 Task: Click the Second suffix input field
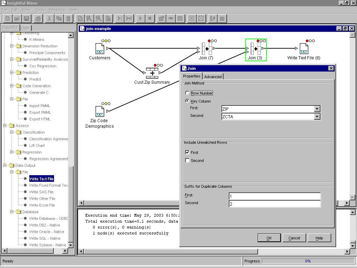[275, 204]
